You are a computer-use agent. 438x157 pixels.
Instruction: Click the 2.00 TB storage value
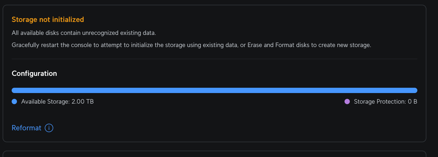pos(83,101)
